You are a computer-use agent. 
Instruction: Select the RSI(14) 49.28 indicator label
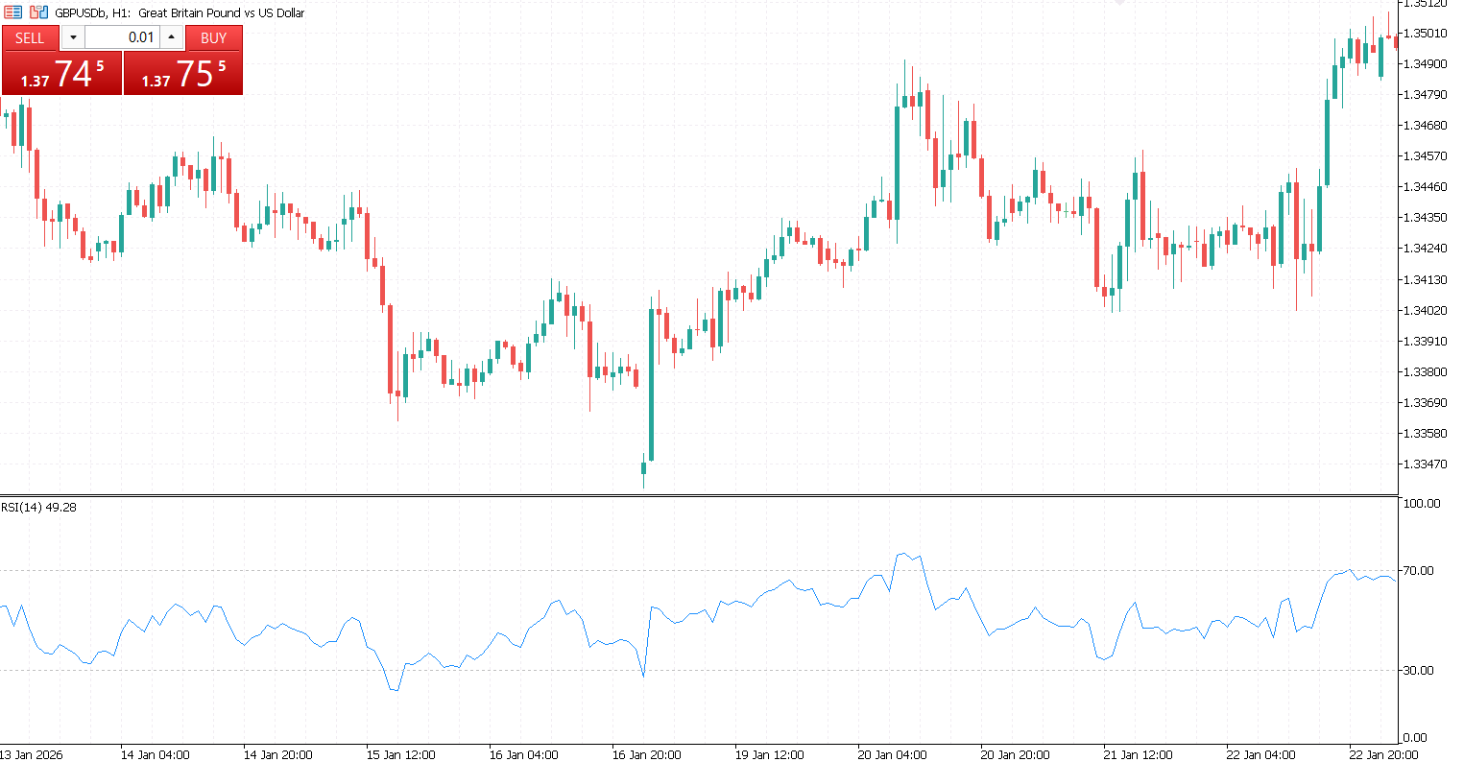pos(38,507)
